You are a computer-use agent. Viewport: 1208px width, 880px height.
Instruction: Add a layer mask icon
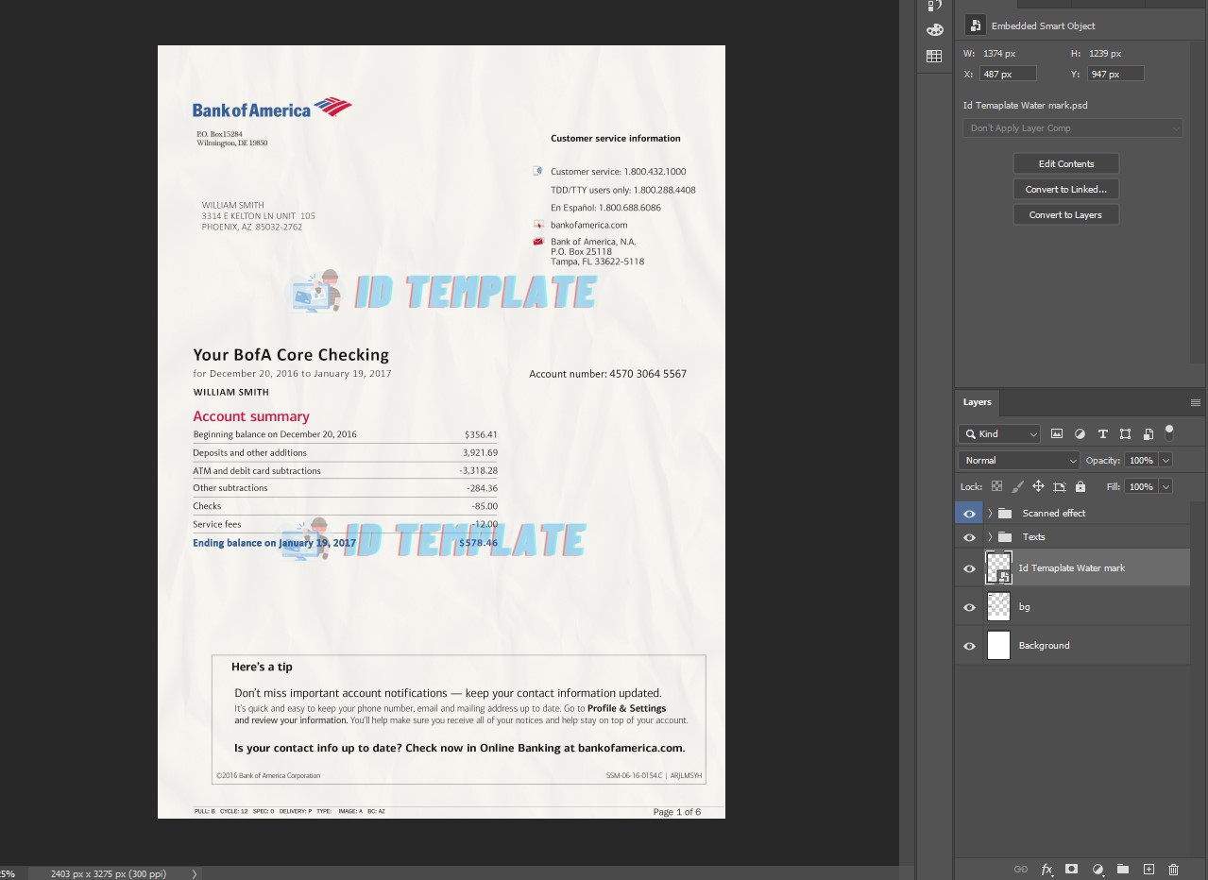[1072, 869]
